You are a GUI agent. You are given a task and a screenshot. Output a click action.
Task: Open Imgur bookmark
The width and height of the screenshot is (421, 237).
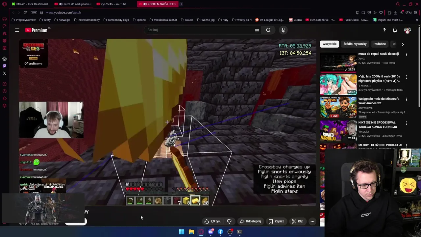click(388, 20)
